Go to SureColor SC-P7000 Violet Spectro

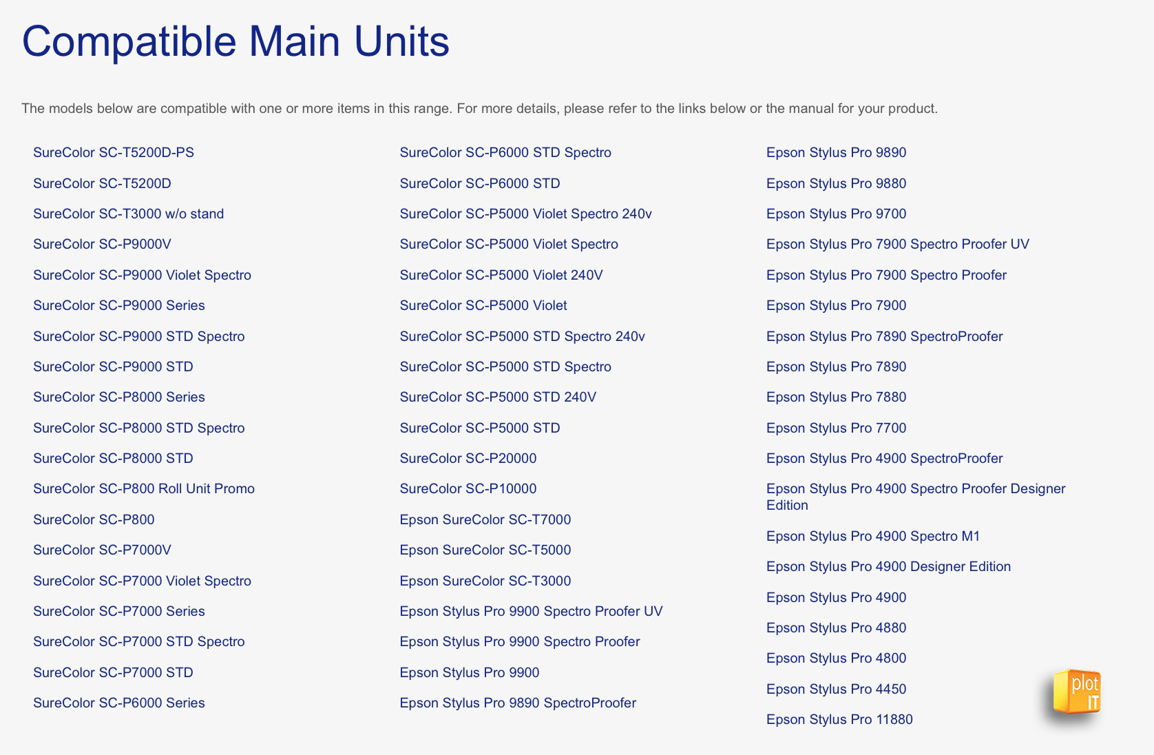click(142, 581)
